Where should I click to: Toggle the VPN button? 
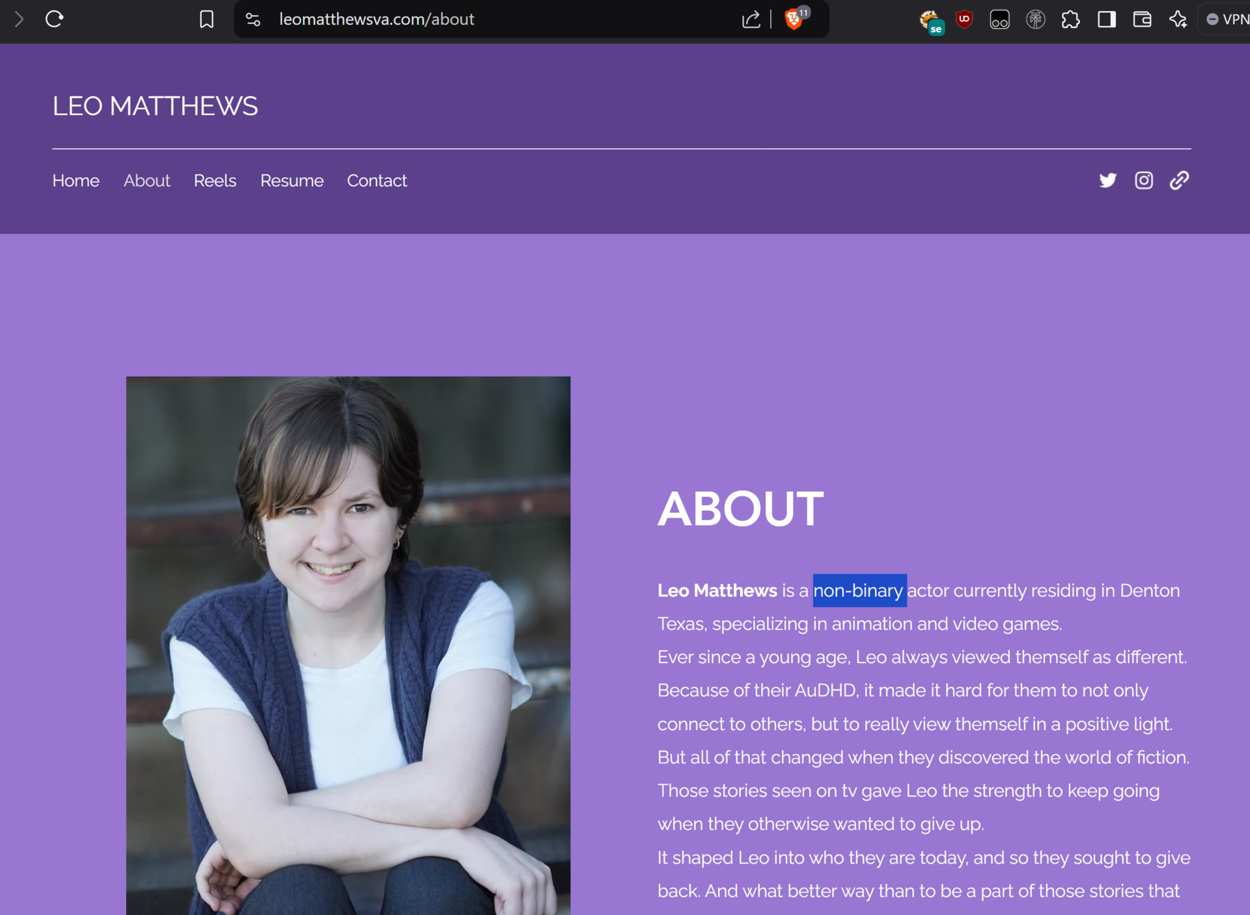[x=1227, y=19]
